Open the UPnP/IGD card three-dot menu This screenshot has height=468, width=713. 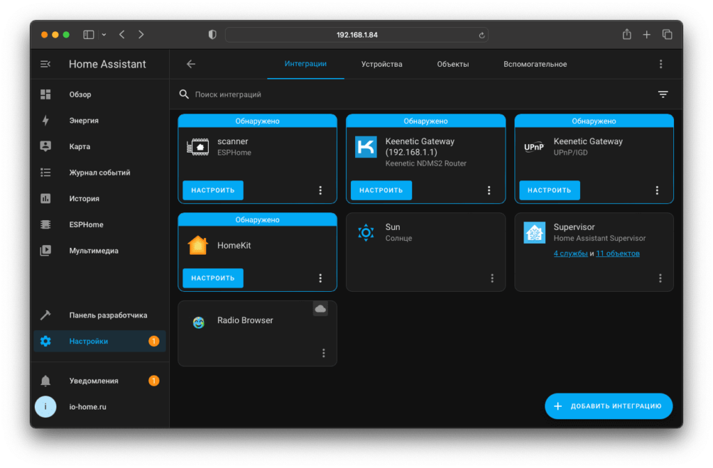pos(657,190)
